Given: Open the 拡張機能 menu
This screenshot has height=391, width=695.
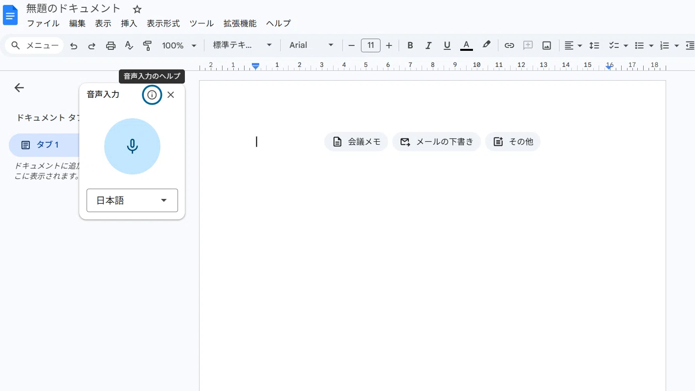Looking at the screenshot, I should 240,23.
